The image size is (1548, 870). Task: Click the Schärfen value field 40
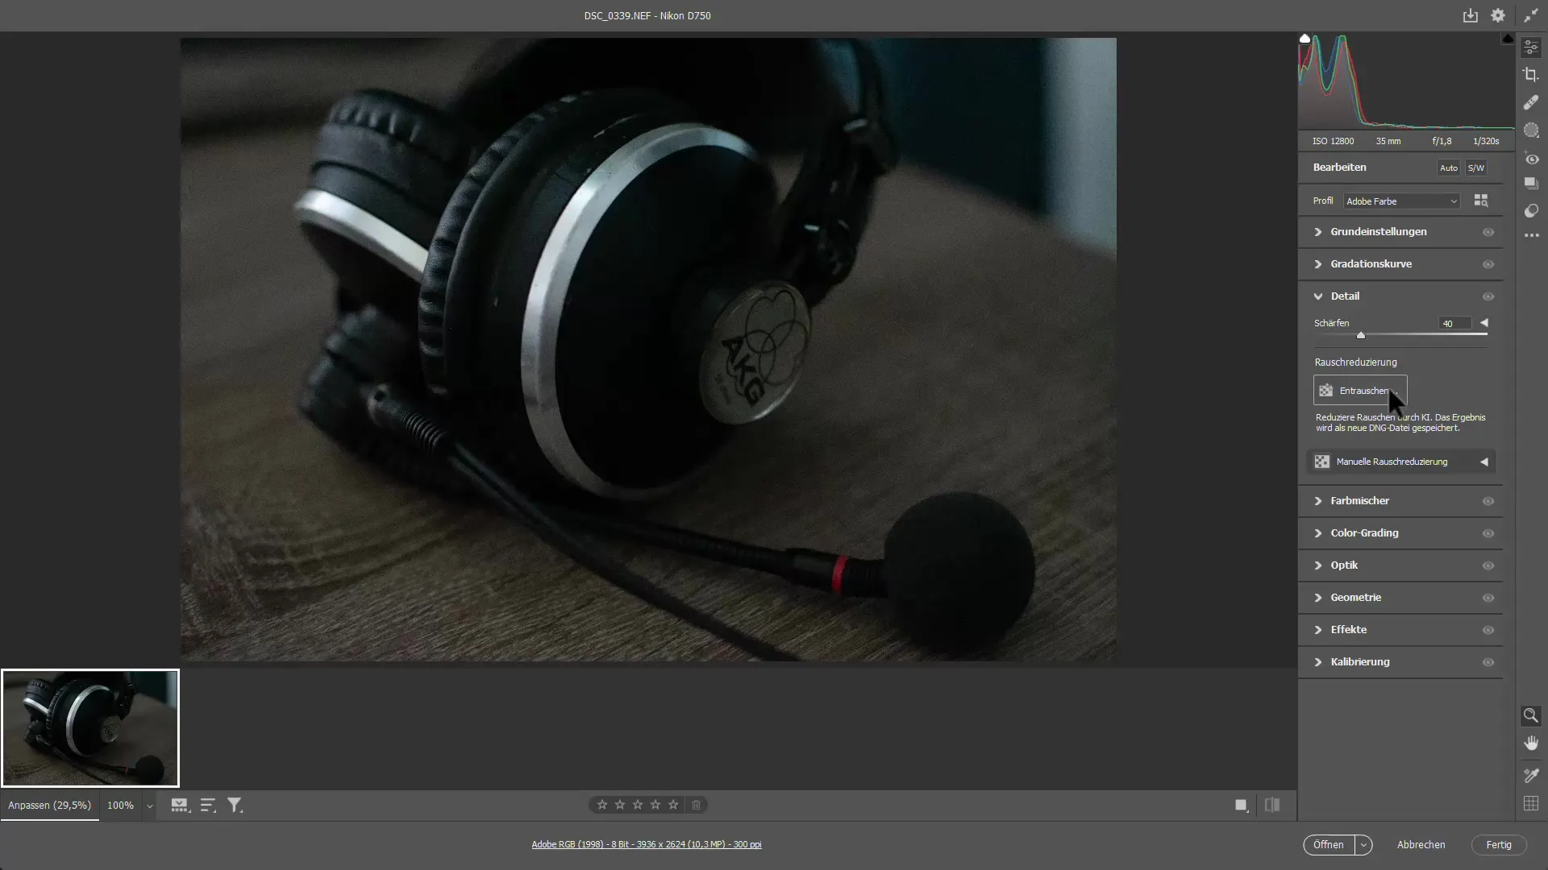pos(1454,324)
